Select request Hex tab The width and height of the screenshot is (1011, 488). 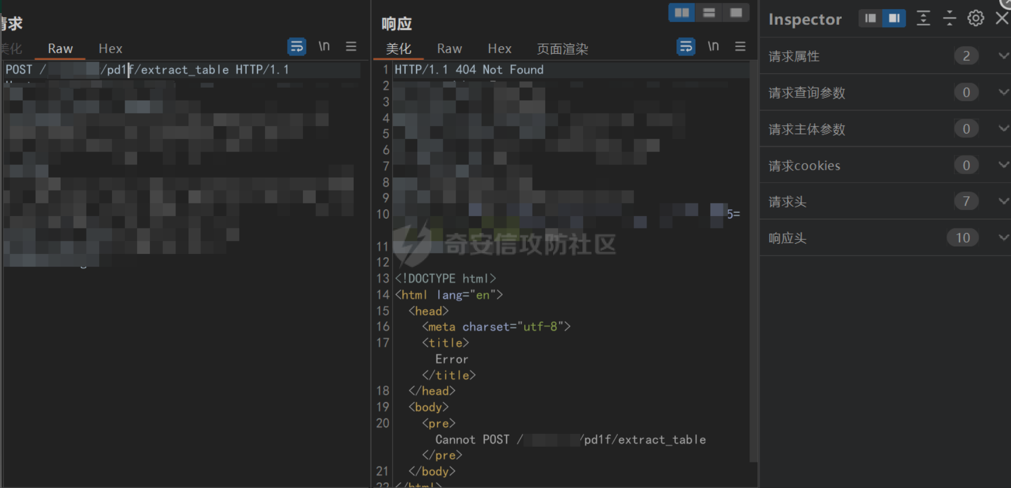tap(110, 49)
